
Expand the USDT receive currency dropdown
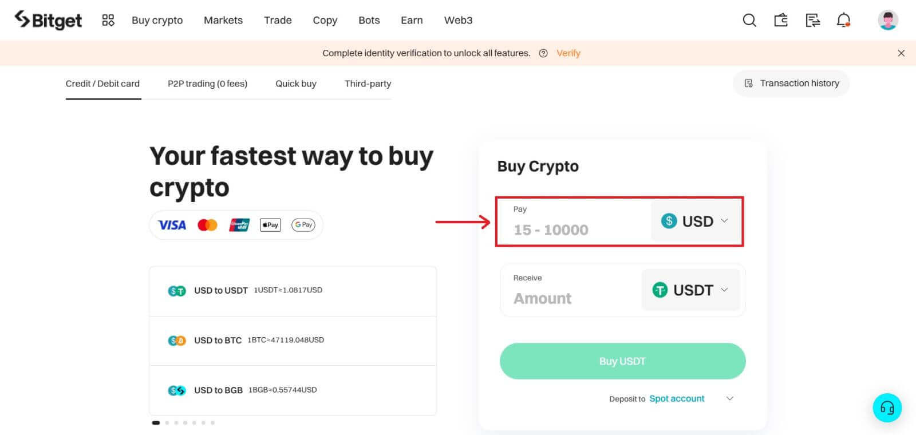click(x=690, y=290)
